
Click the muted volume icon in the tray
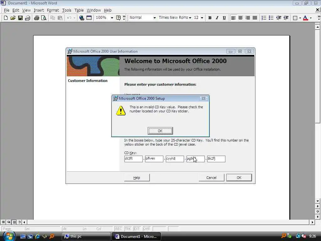(x=304, y=236)
